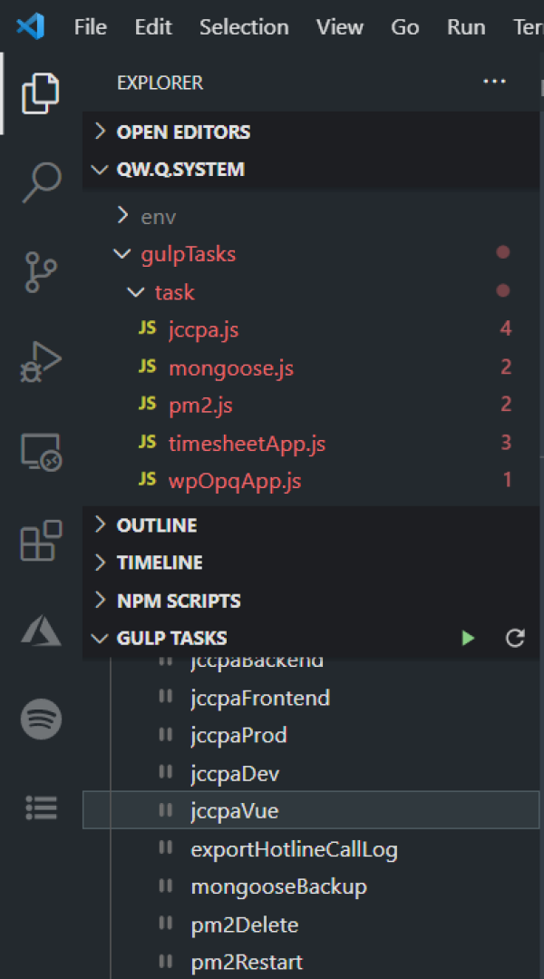
Task: Open the Explorer view in activity bar
Action: point(41,93)
